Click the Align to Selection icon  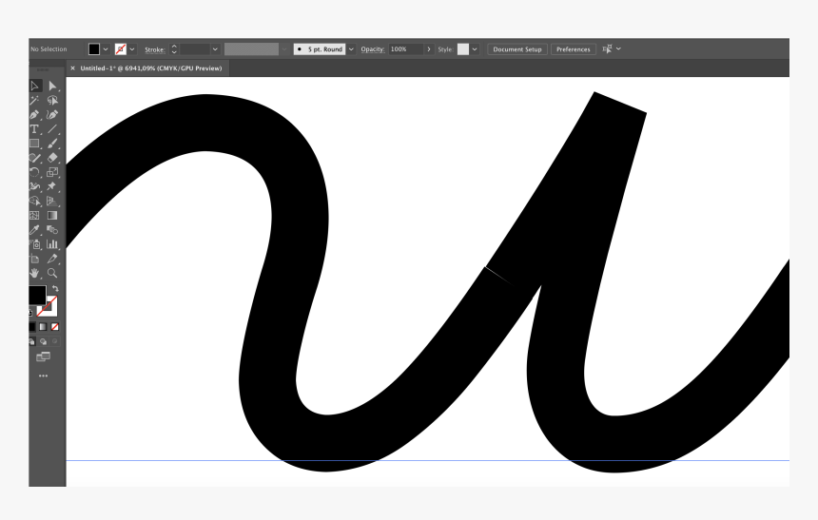click(607, 49)
